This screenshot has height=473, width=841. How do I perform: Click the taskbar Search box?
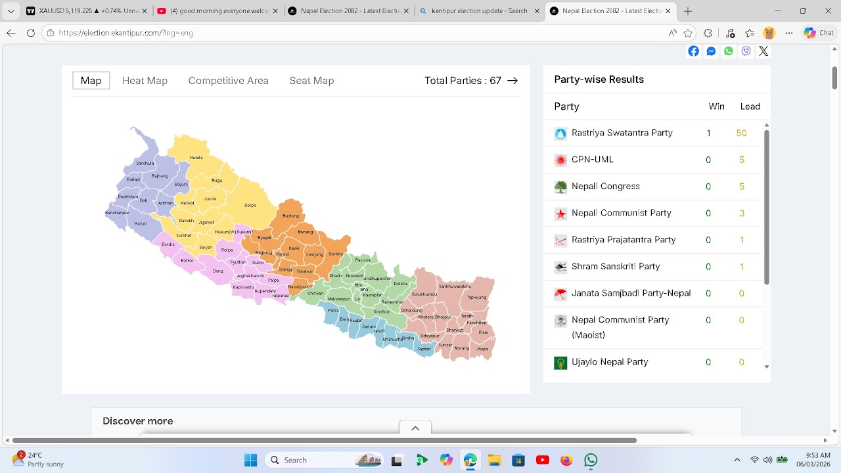click(325, 460)
